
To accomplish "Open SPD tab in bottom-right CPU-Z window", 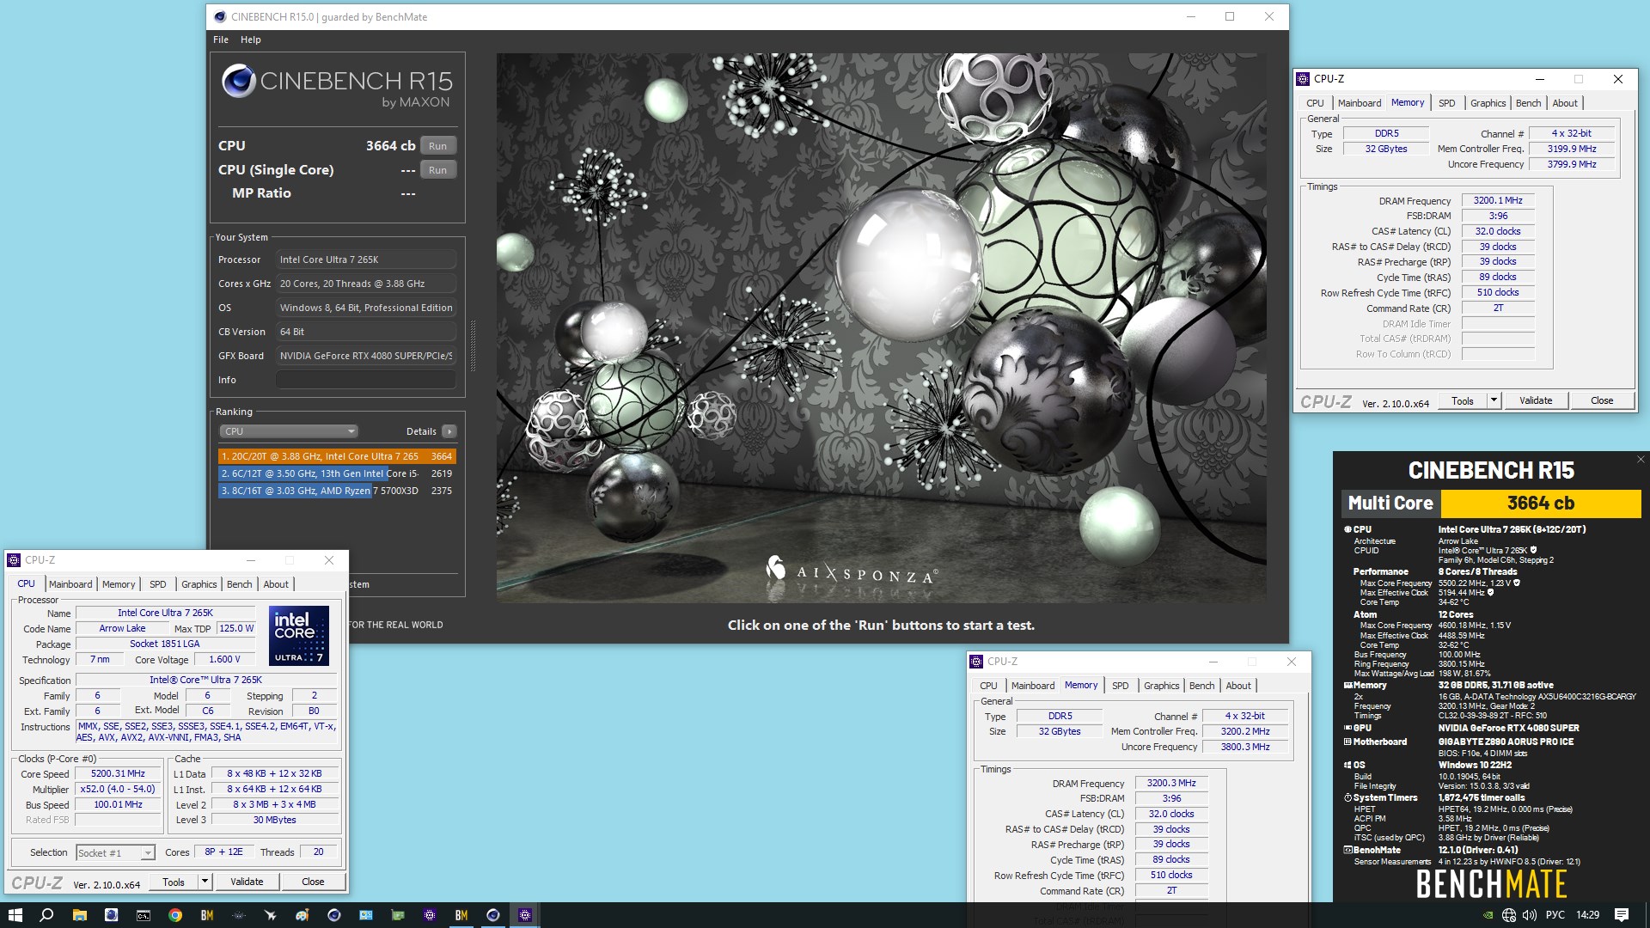I will [1121, 686].
